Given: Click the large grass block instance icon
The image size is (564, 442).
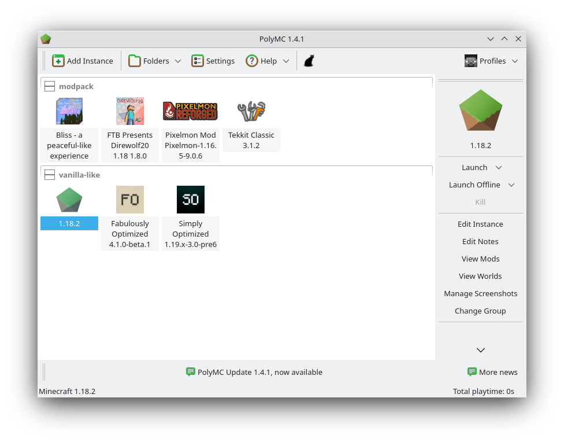Looking at the screenshot, I should (480, 110).
